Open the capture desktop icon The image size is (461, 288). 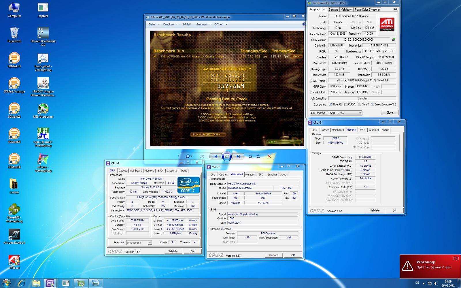43,10
